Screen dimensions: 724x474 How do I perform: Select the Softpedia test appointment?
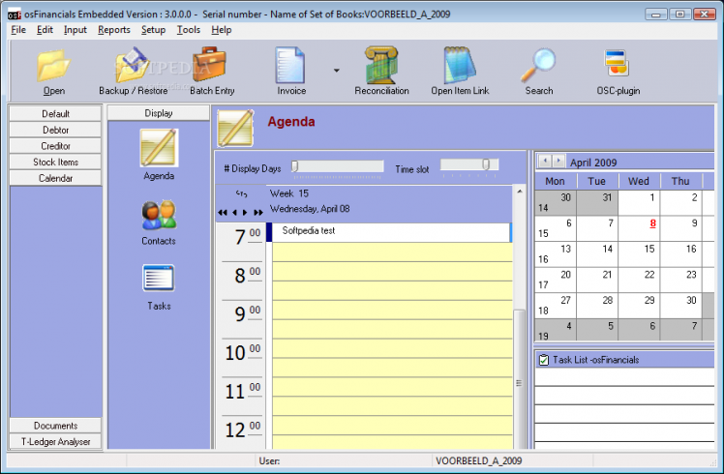(x=391, y=232)
